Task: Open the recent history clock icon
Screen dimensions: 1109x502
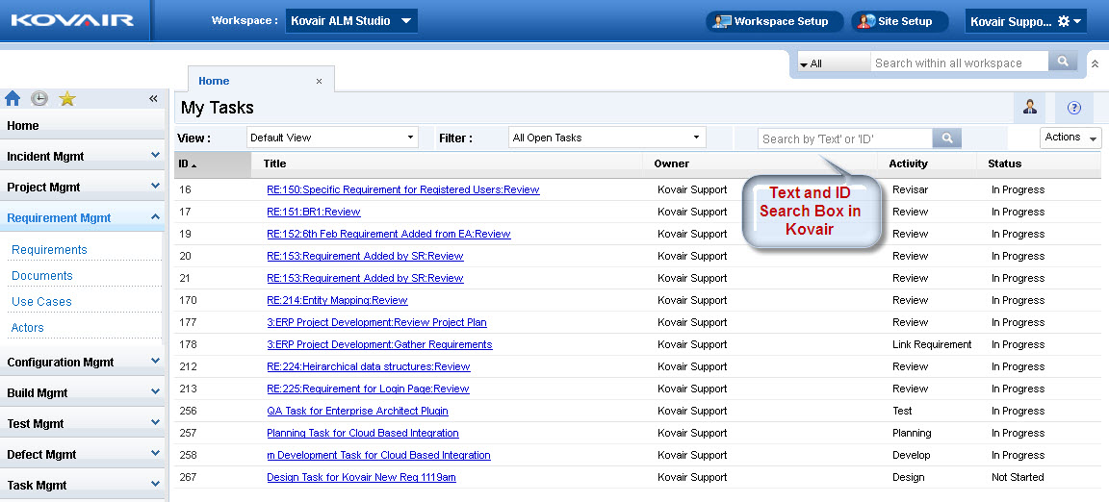Action: coord(39,98)
